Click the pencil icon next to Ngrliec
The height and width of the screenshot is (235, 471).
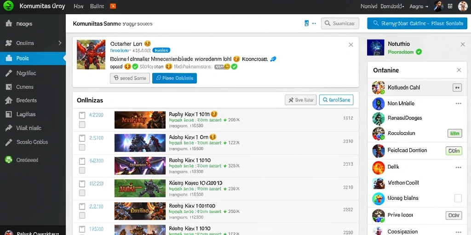pos(9,73)
